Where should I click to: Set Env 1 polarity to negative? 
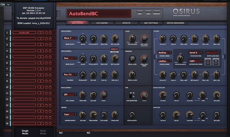pyautogui.click(x=208, y=64)
